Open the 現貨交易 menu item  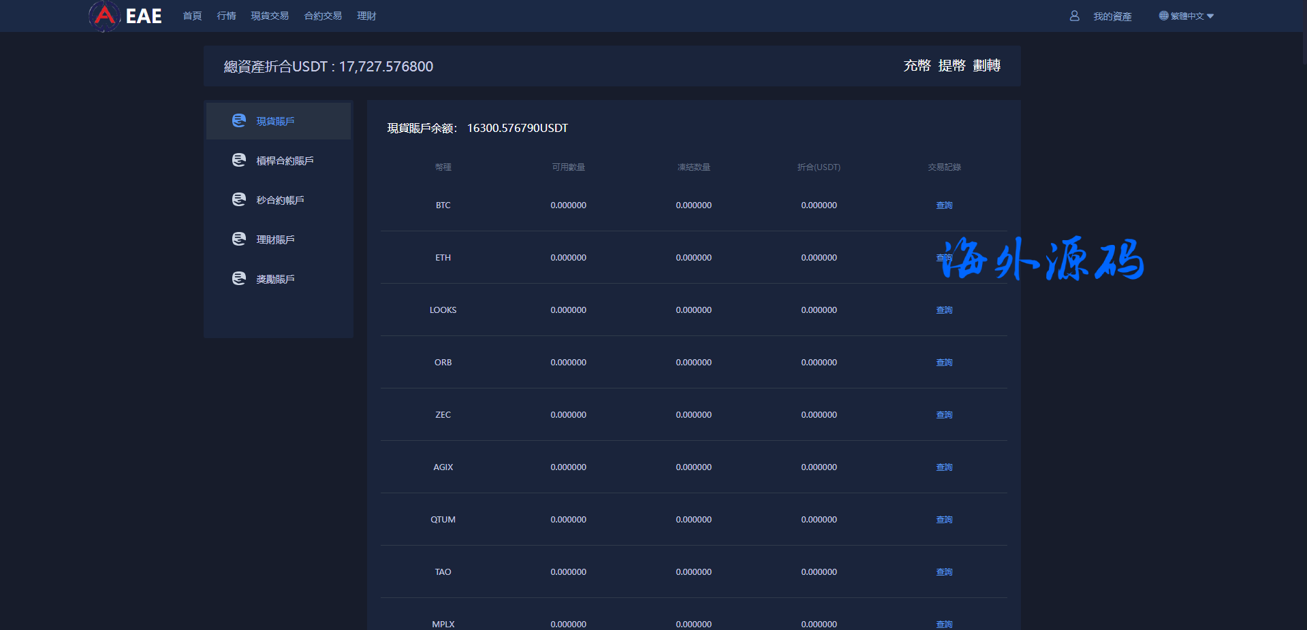[x=270, y=16]
